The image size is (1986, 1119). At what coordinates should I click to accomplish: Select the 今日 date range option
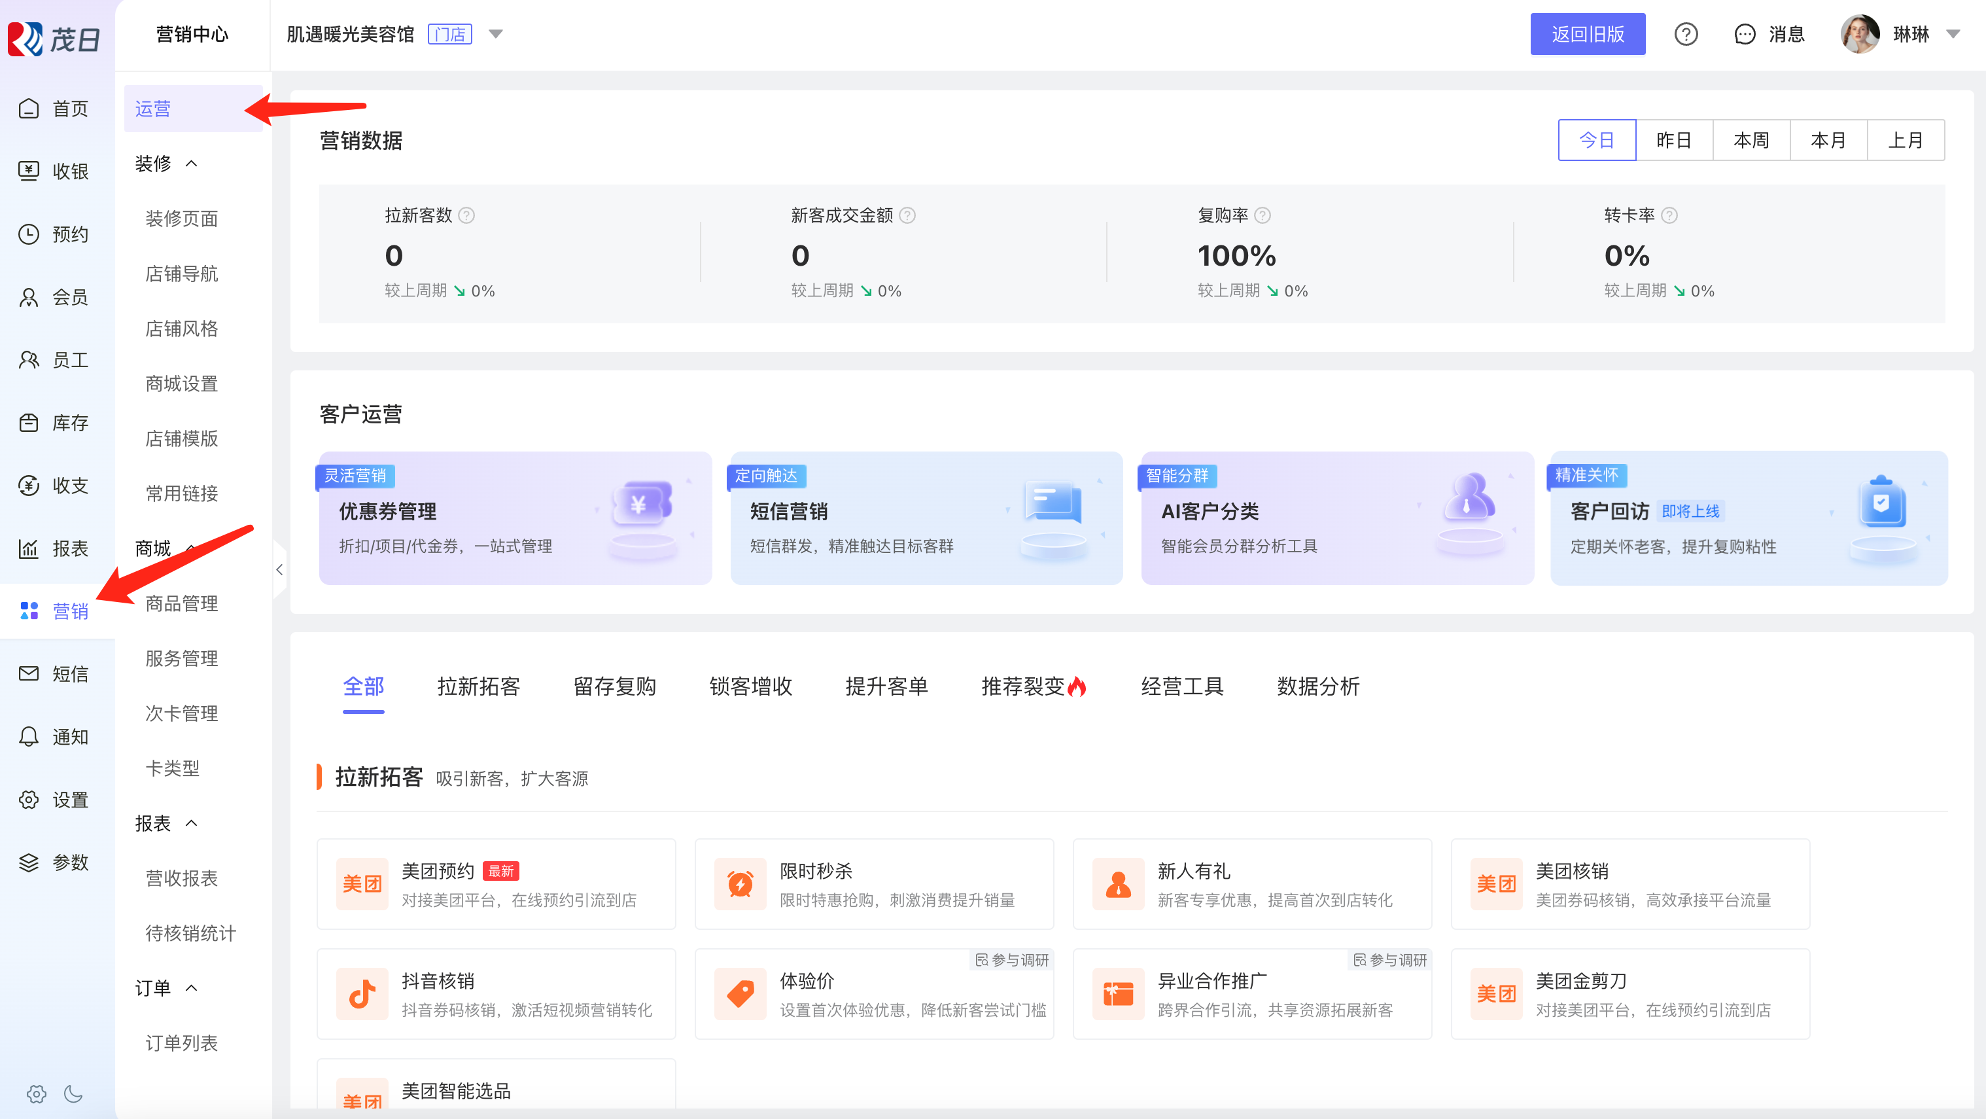point(1596,139)
